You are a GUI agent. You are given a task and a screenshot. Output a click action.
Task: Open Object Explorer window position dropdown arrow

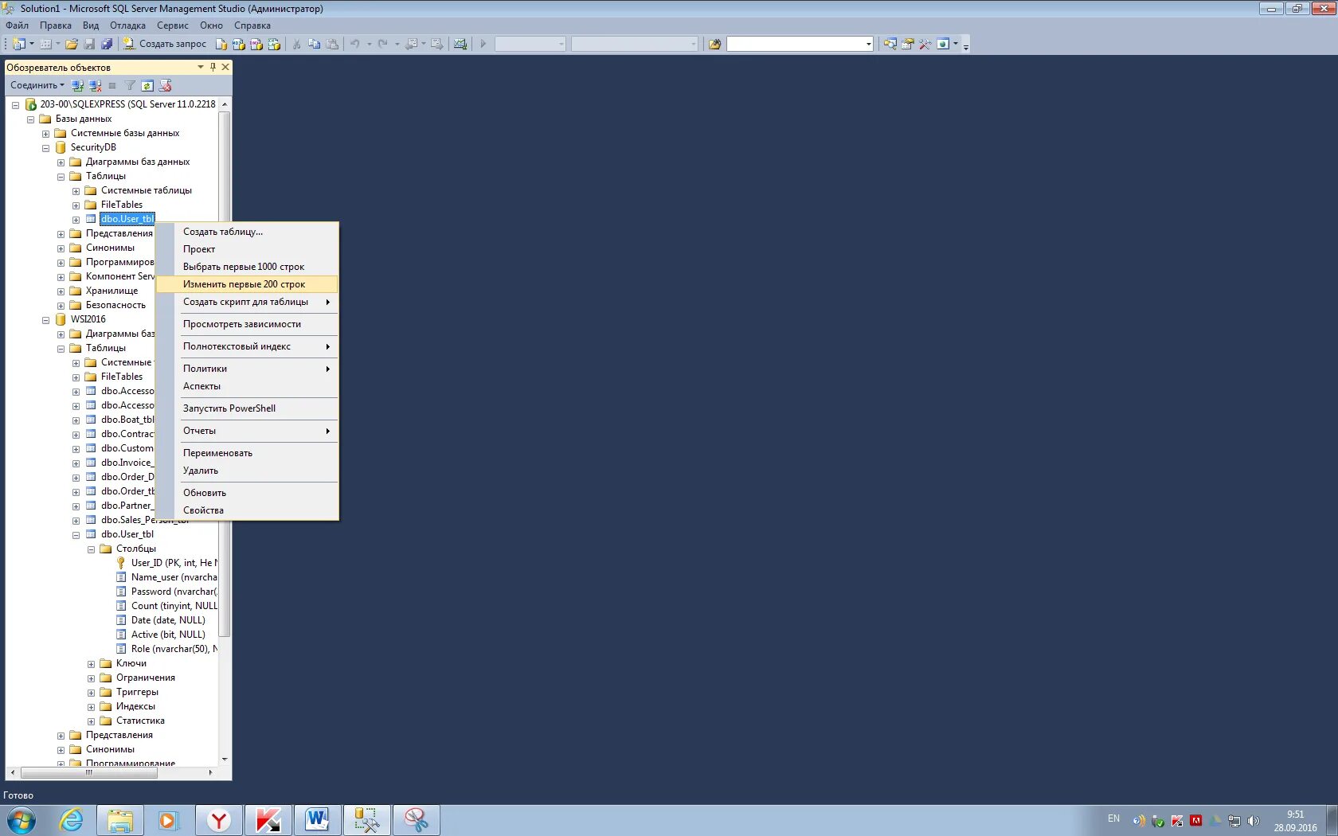click(201, 67)
